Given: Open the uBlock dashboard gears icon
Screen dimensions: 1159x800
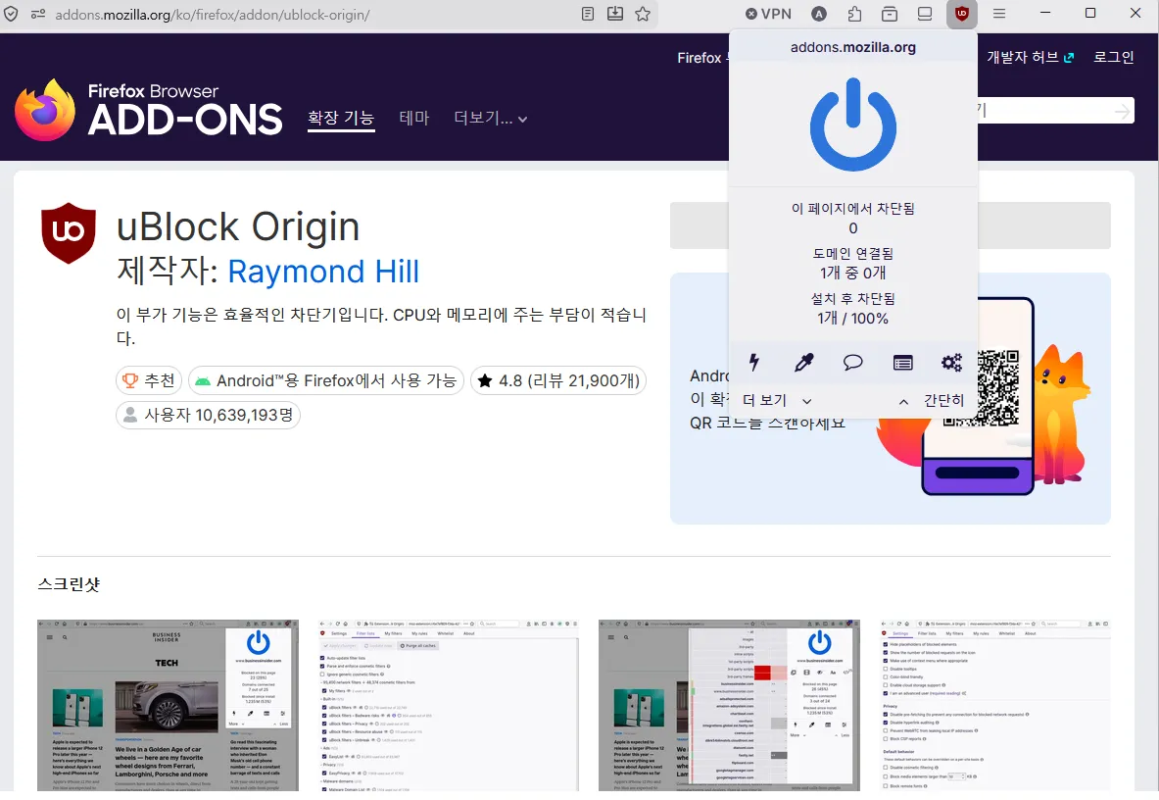Looking at the screenshot, I should coord(952,363).
